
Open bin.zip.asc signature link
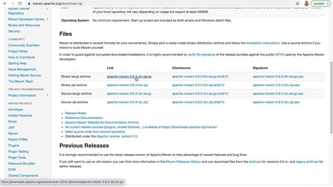(276, 85)
